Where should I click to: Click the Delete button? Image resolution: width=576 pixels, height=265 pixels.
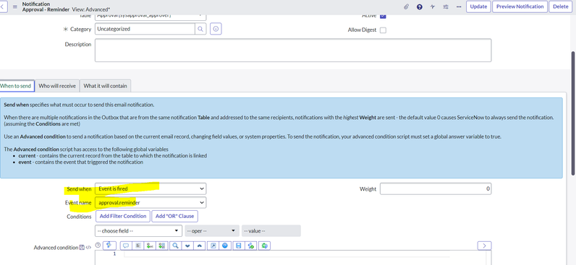[561, 6]
